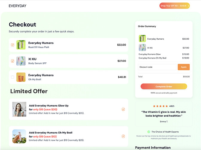Open the Oh My Bod! product thumbnail
Image resolution: width=201 pixels, height=150 pixels.
21,77
